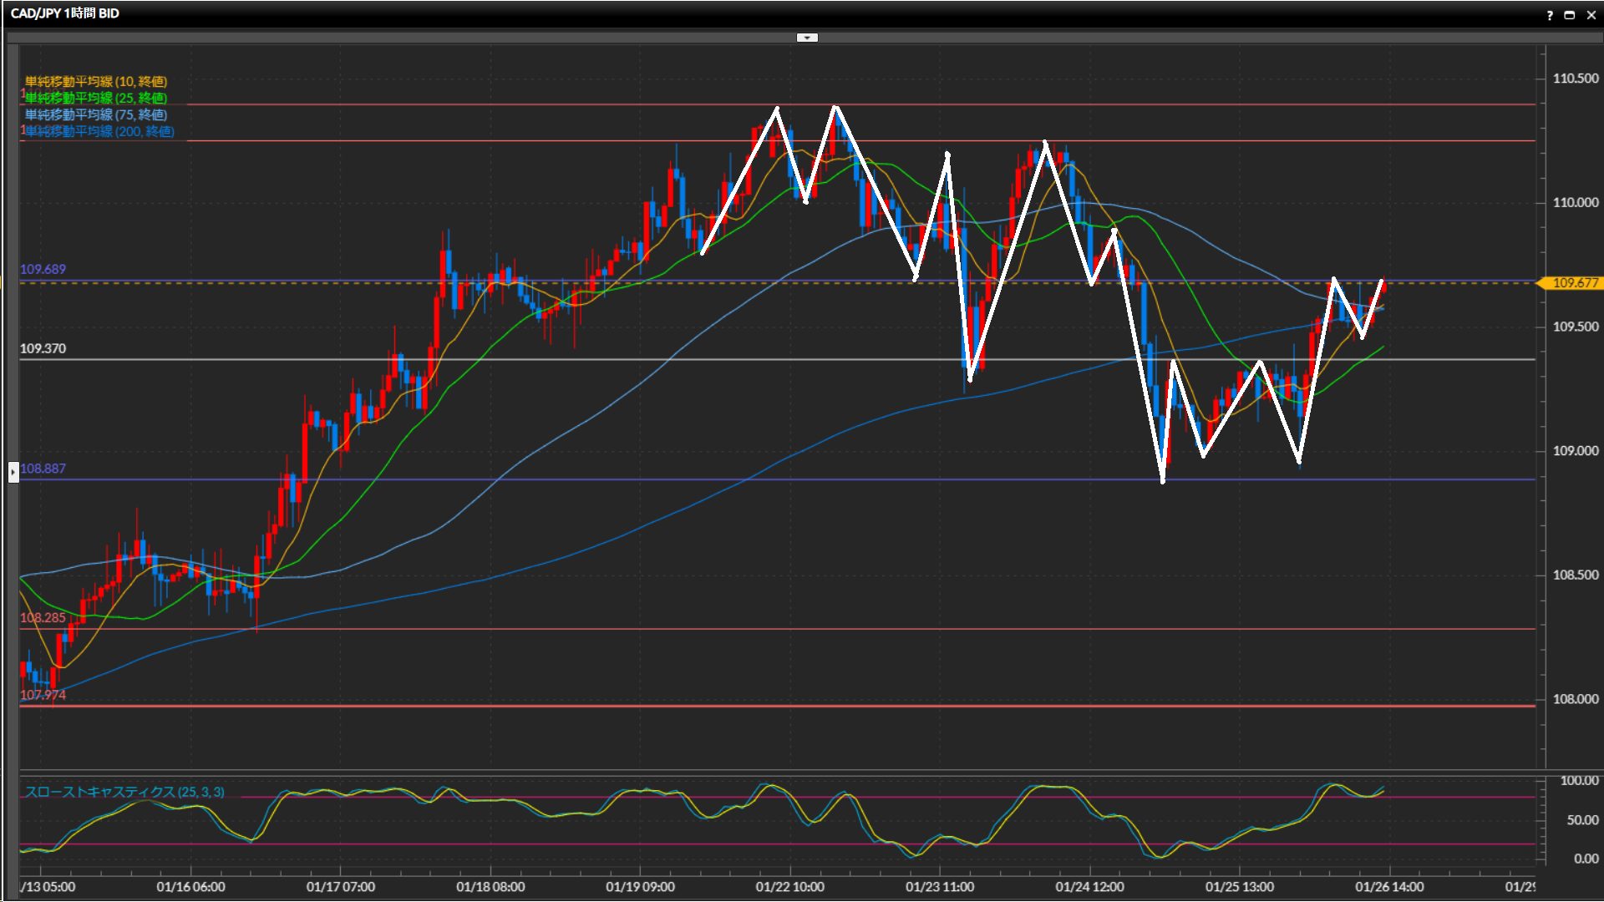Screen dimensions: 1604x902
Task: Select the 107.974 support line label
Action: point(43,695)
